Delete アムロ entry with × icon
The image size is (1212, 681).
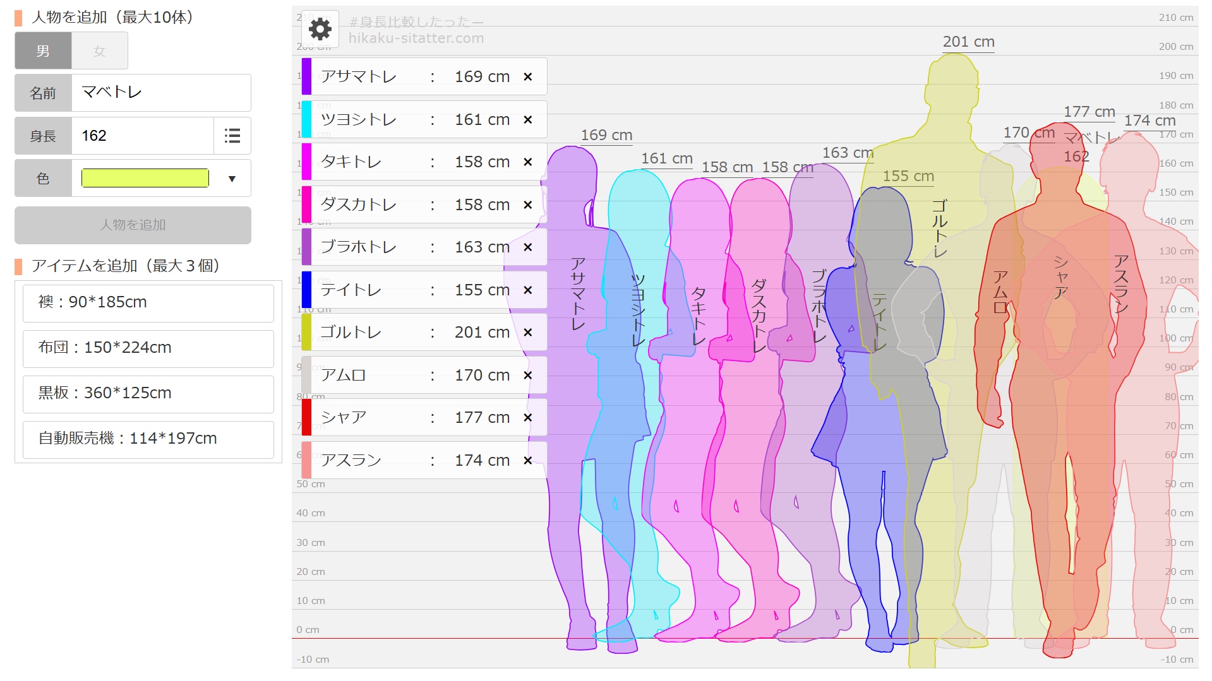coord(528,376)
